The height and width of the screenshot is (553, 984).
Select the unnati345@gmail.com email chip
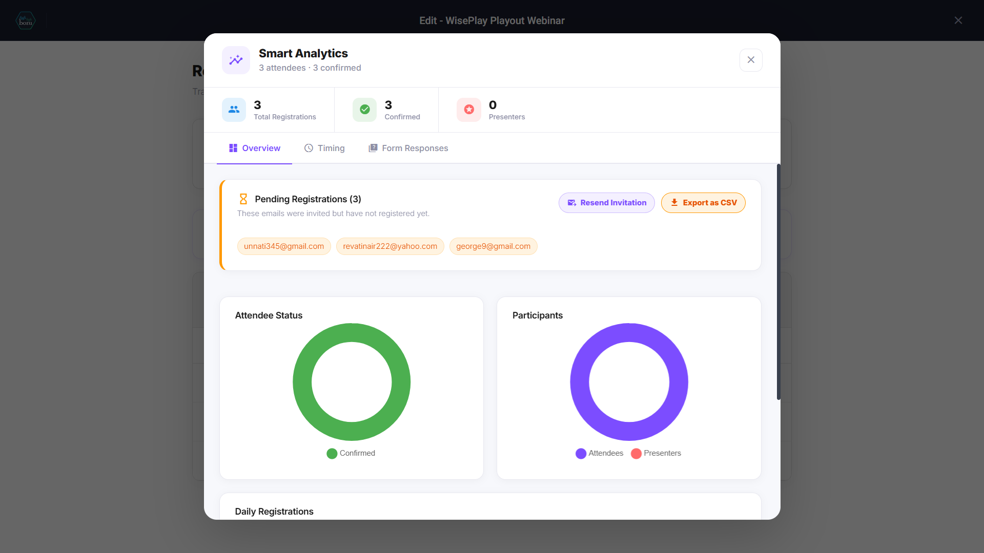(284, 246)
